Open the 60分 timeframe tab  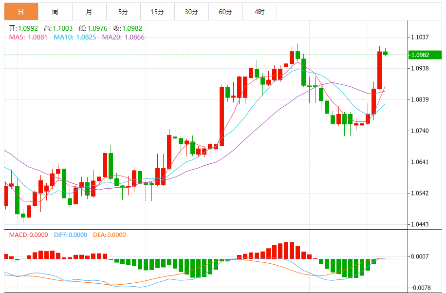tap(226, 12)
